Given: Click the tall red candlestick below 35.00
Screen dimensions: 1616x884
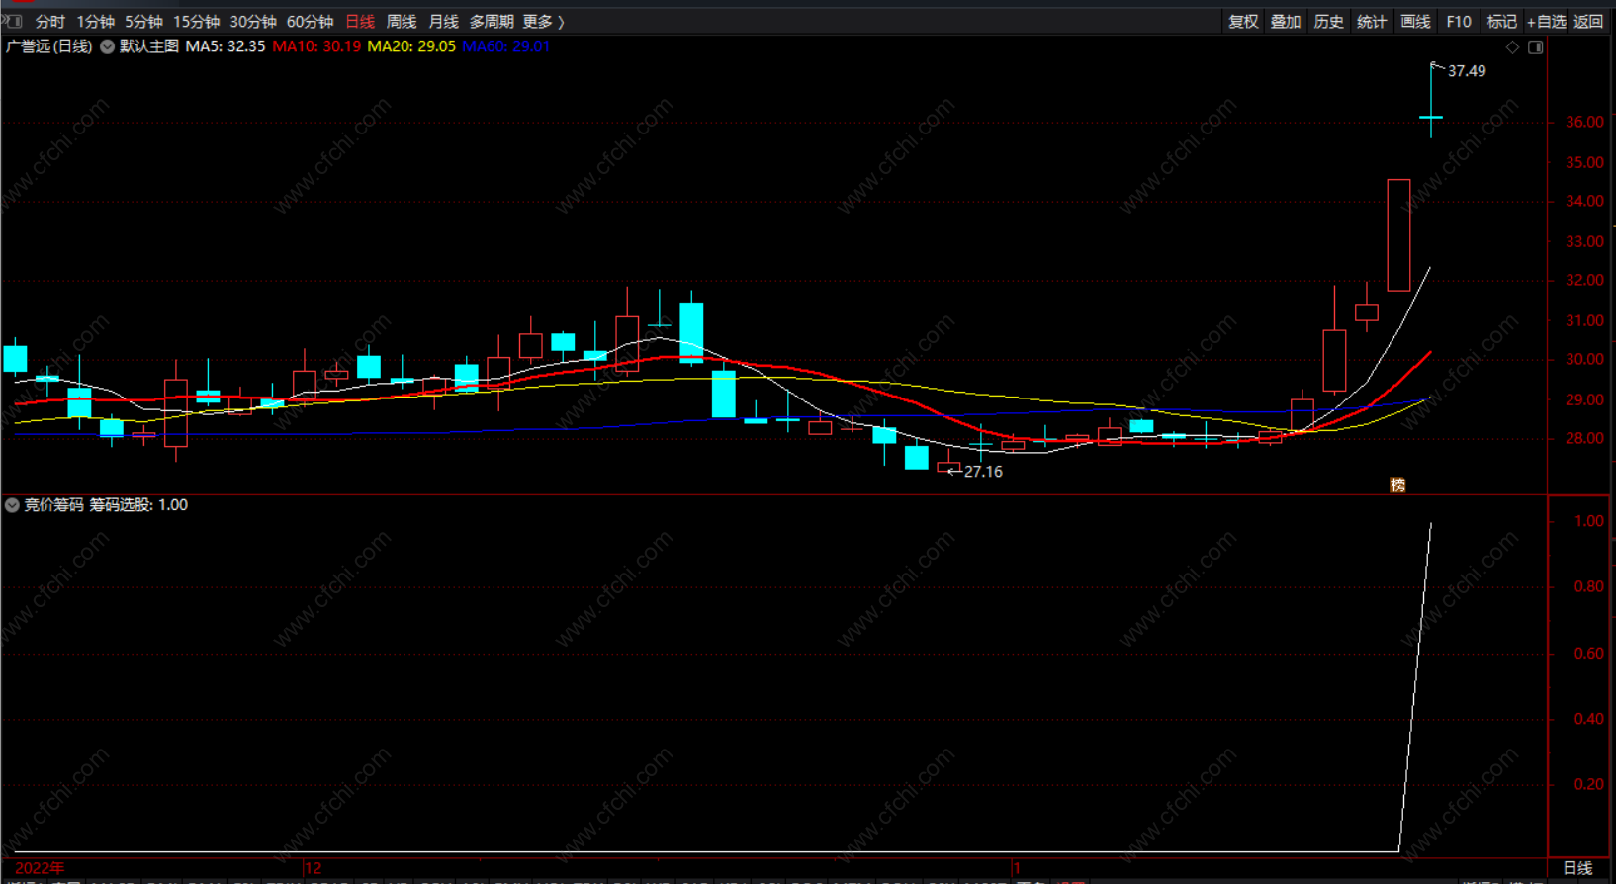Looking at the screenshot, I should point(1398,235).
